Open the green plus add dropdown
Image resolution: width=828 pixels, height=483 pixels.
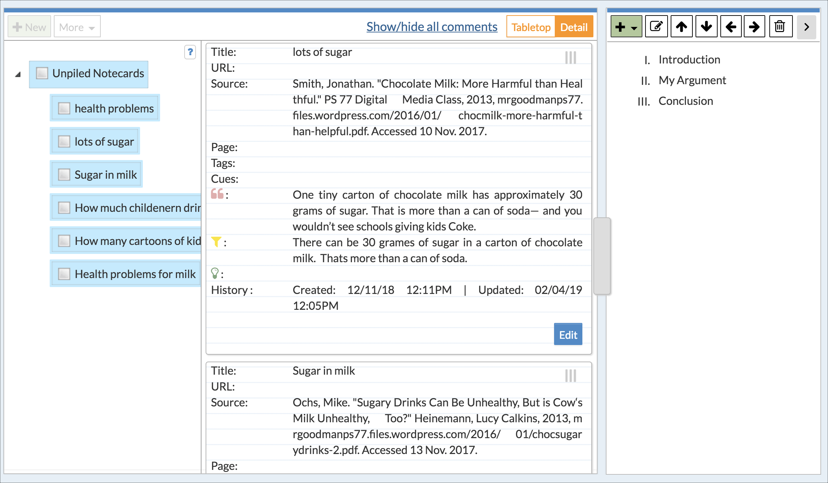(626, 27)
